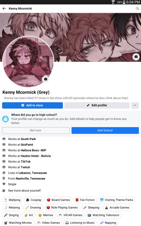The image size is (141, 226).
Task: Tap the pencil icon on Edit profile
Action: pyautogui.click(x=88, y=105)
